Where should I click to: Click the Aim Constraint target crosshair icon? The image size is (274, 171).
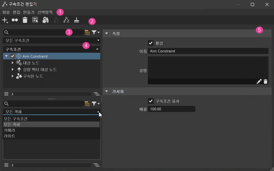point(19,56)
